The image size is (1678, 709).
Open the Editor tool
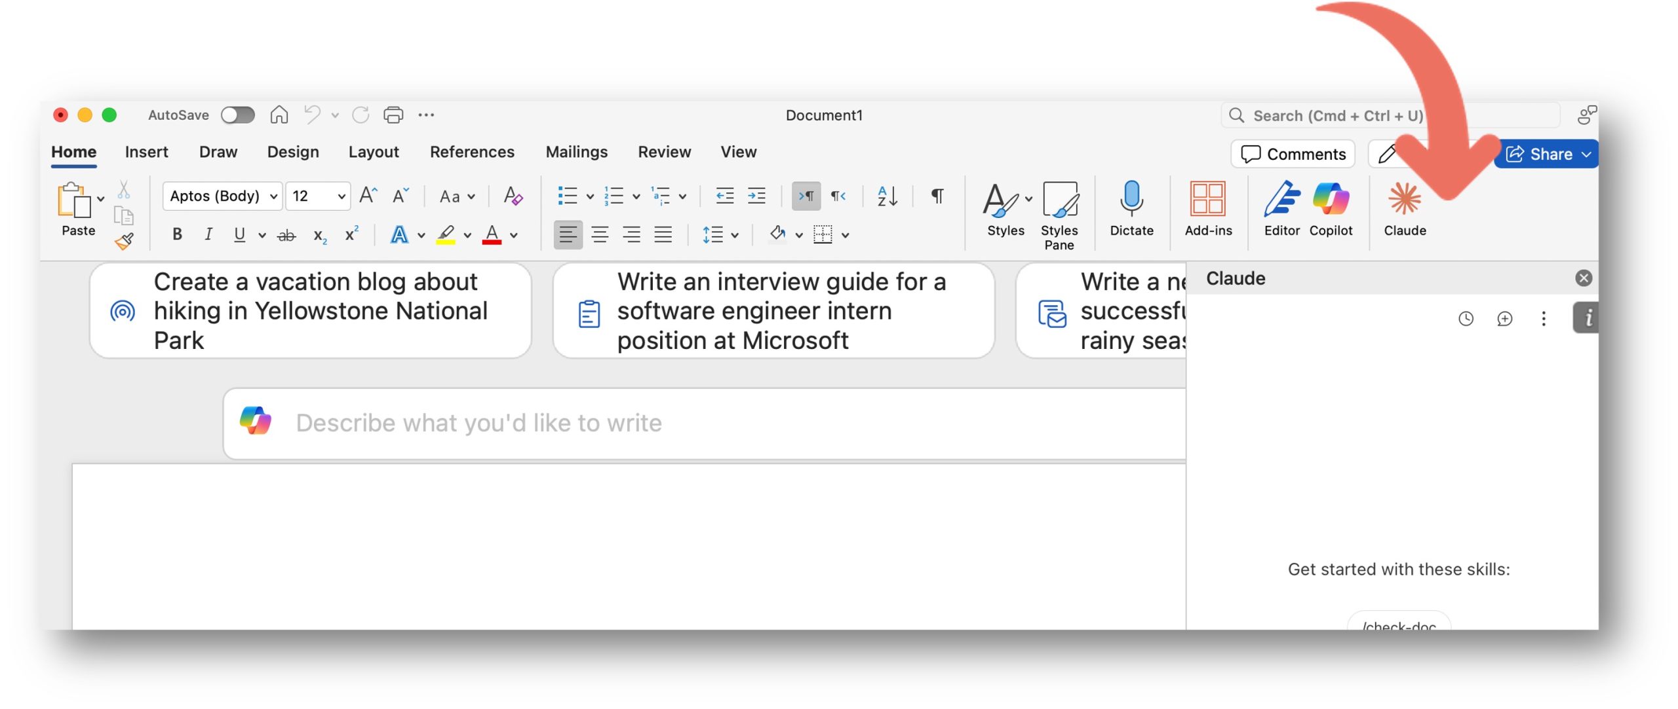1281,209
